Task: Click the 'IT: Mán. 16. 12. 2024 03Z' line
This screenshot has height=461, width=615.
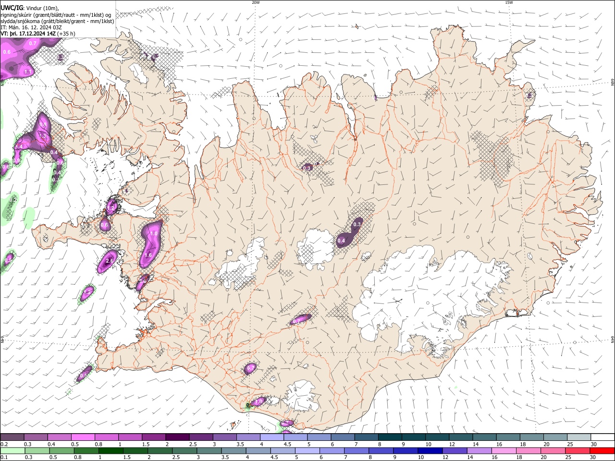Action: coord(31,27)
